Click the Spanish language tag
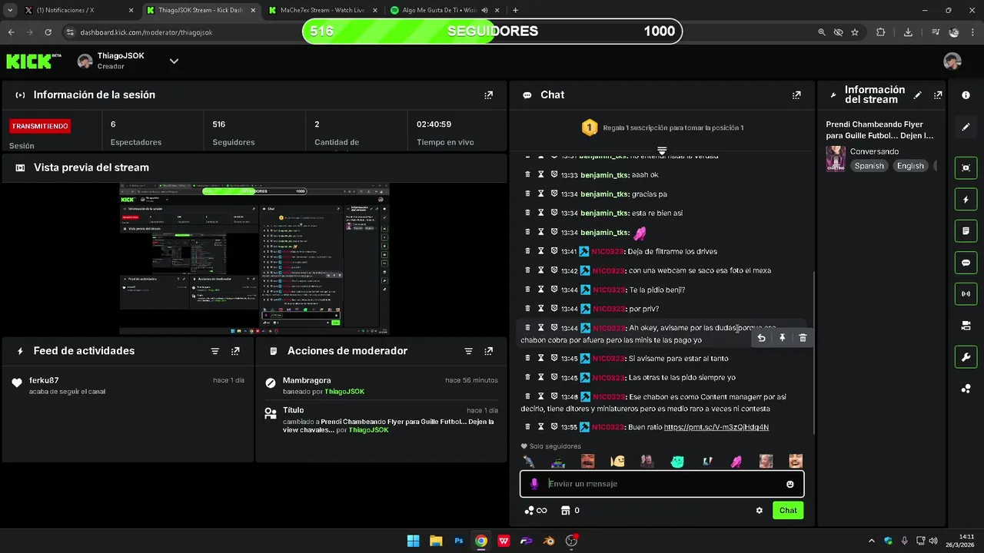 click(x=869, y=166)
